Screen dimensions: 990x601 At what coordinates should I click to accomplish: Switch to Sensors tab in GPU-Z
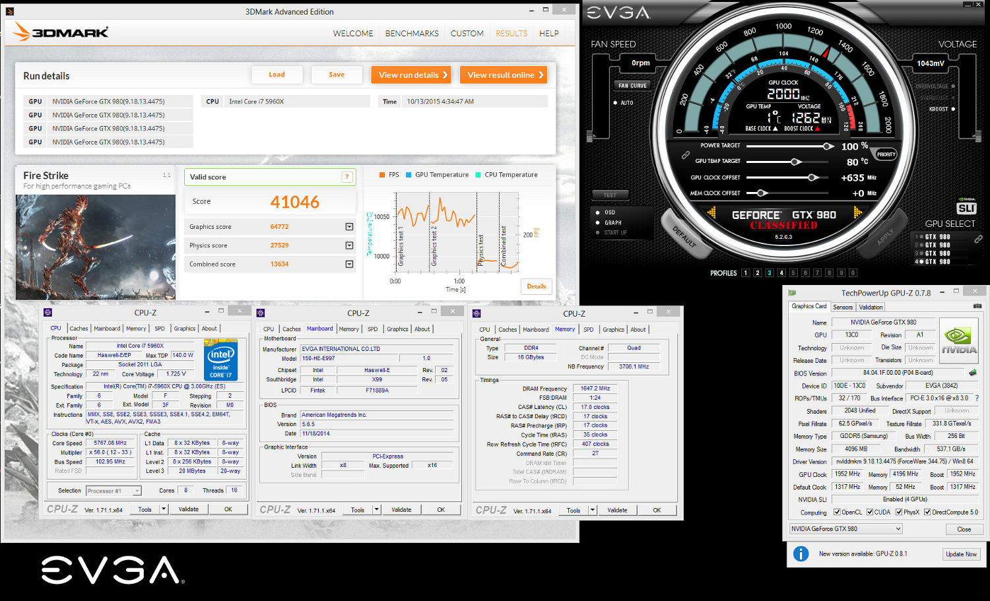(x=843, y=307)
